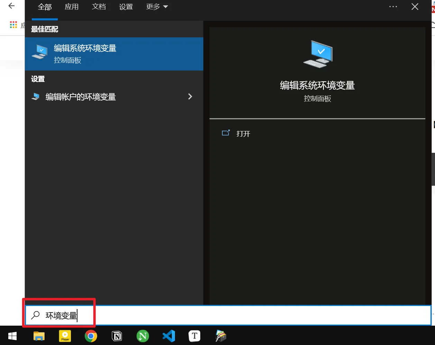
Task: Go back using the left arrow
Action: pyautogui.click(x=11, y=6)
